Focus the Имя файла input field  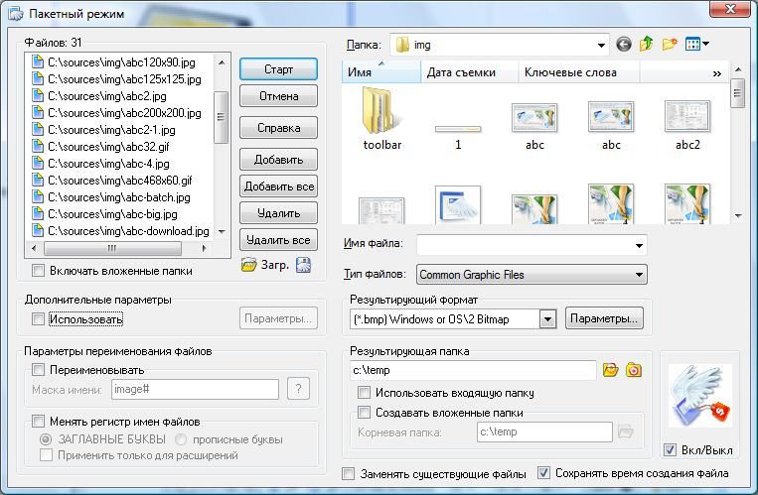pos(525,245)
